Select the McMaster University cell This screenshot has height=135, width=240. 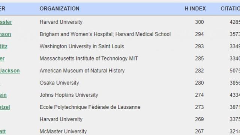point(63,132)
